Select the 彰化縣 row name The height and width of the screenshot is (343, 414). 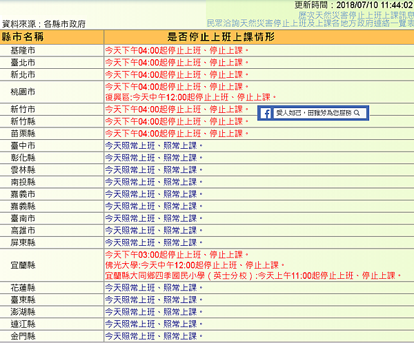click(x=23, y=158)
